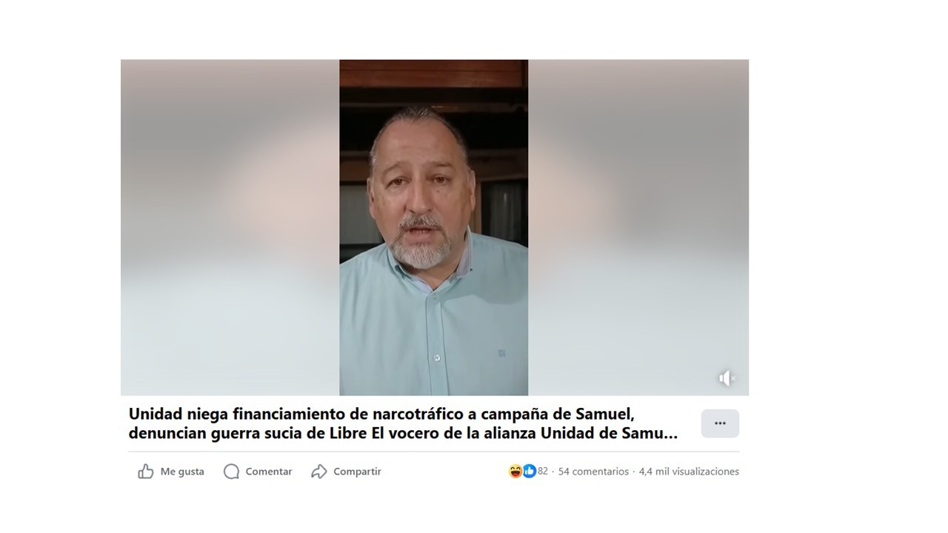Open the list of 82 reactions
The image size is (948, 533).
(x=543, y=472)
